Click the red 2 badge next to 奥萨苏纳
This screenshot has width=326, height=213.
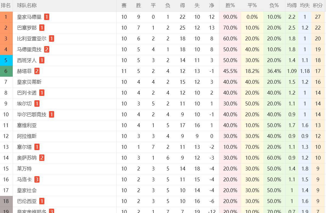pyautogui.click(x=42, y=158)
